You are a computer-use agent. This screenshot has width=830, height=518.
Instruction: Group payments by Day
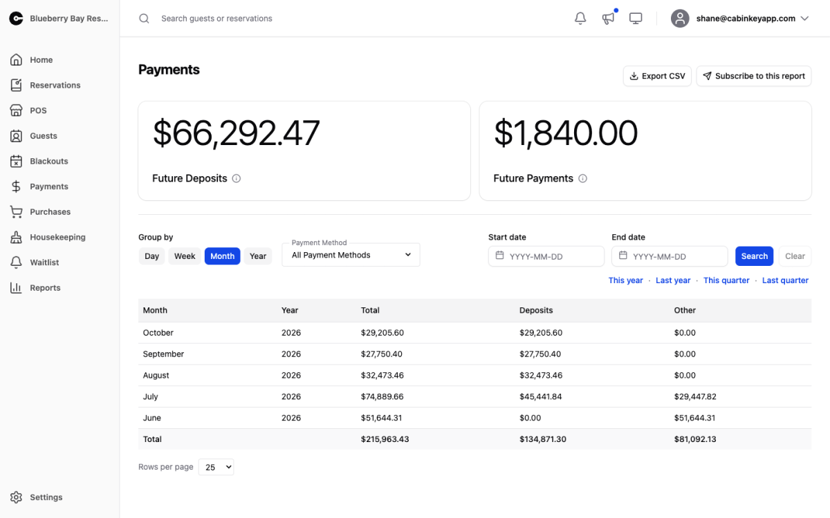pyautogui.click(x=151, y=256)
